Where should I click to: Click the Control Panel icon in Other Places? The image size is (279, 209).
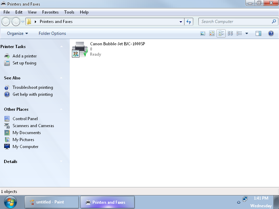point(7,119)
